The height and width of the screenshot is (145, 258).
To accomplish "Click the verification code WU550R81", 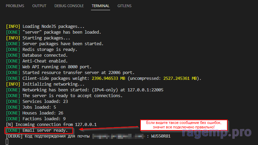I will (161, 136).
